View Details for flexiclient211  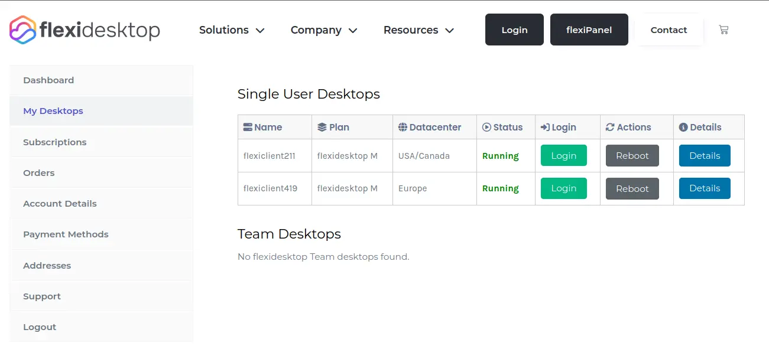pyautogui.click(x=705, y=156)
